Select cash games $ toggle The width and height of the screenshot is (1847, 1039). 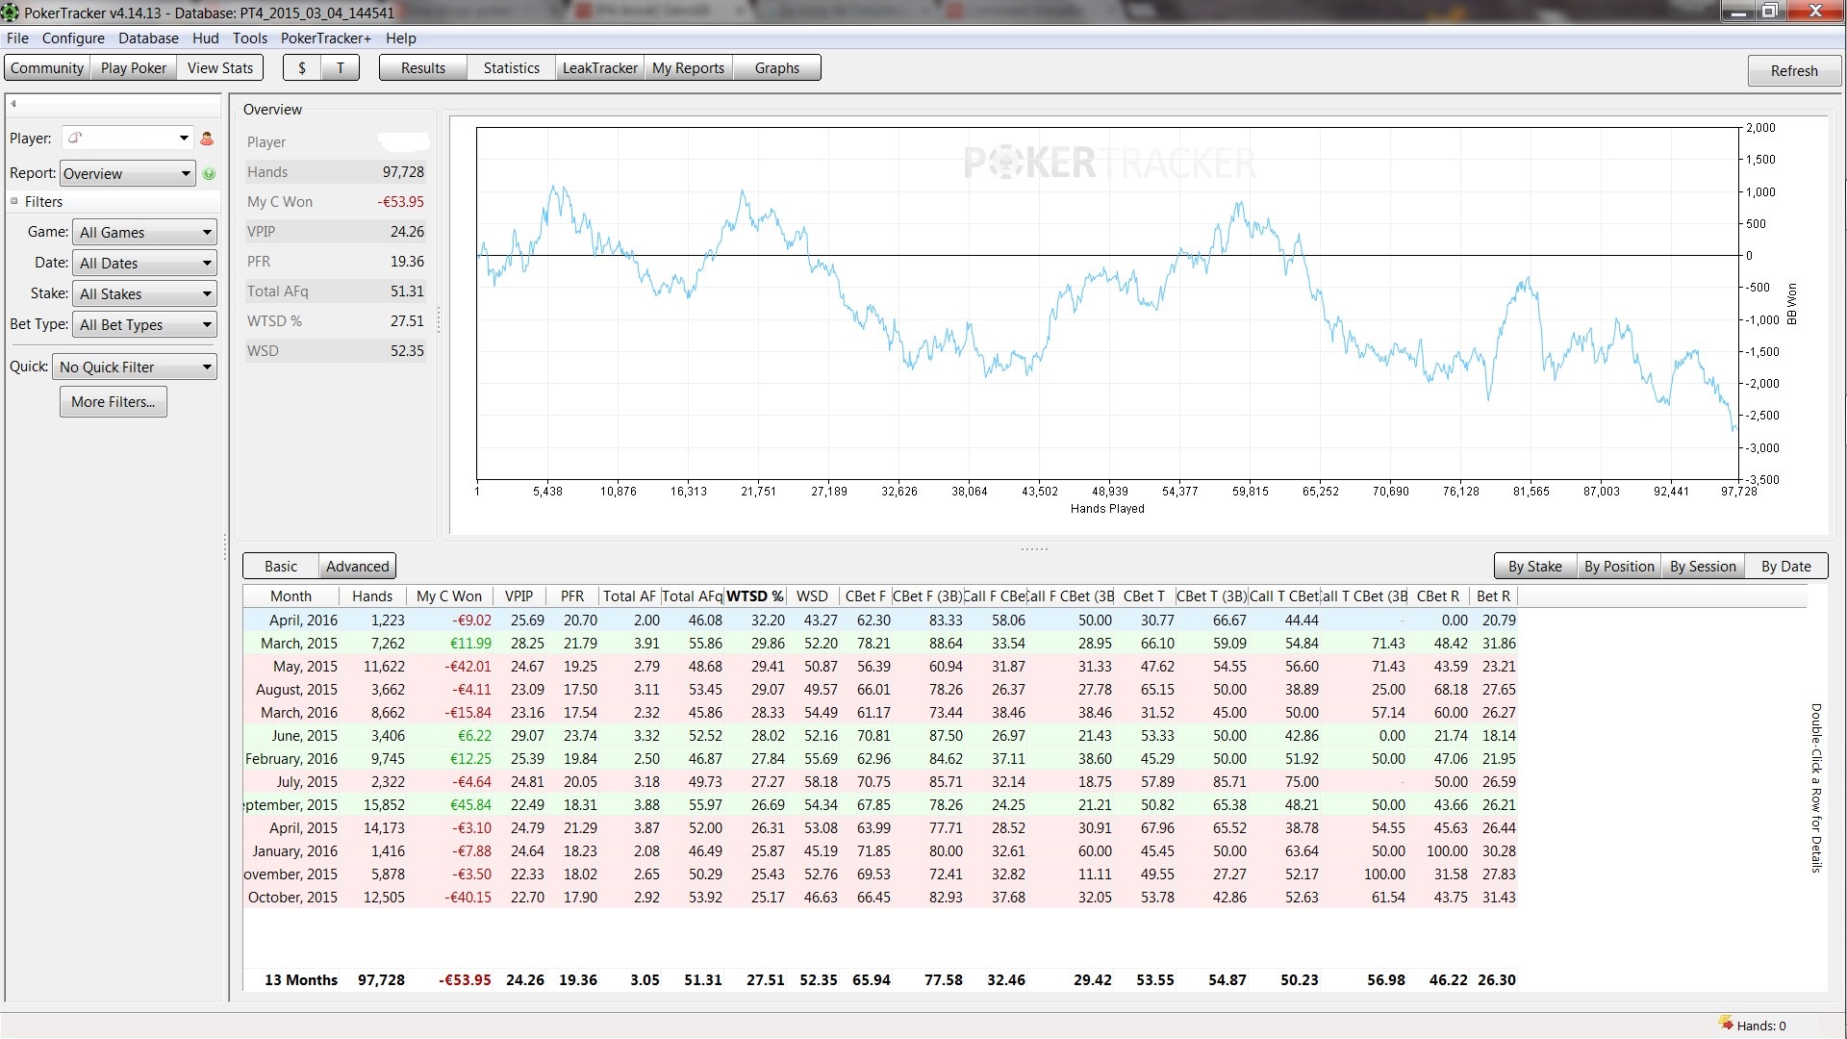(302, 68)
